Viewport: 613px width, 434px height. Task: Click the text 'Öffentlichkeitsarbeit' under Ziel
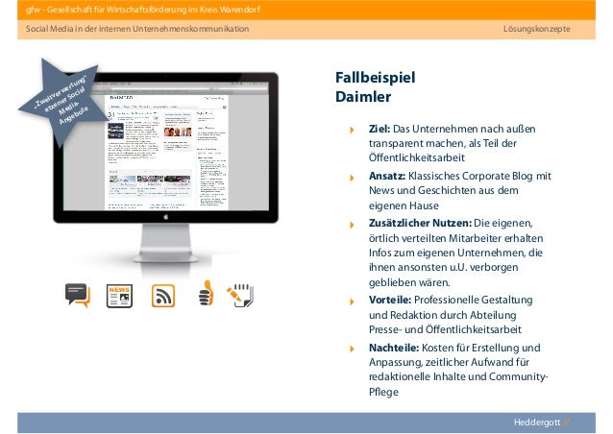pyautogui.click(x=417, y=157)
